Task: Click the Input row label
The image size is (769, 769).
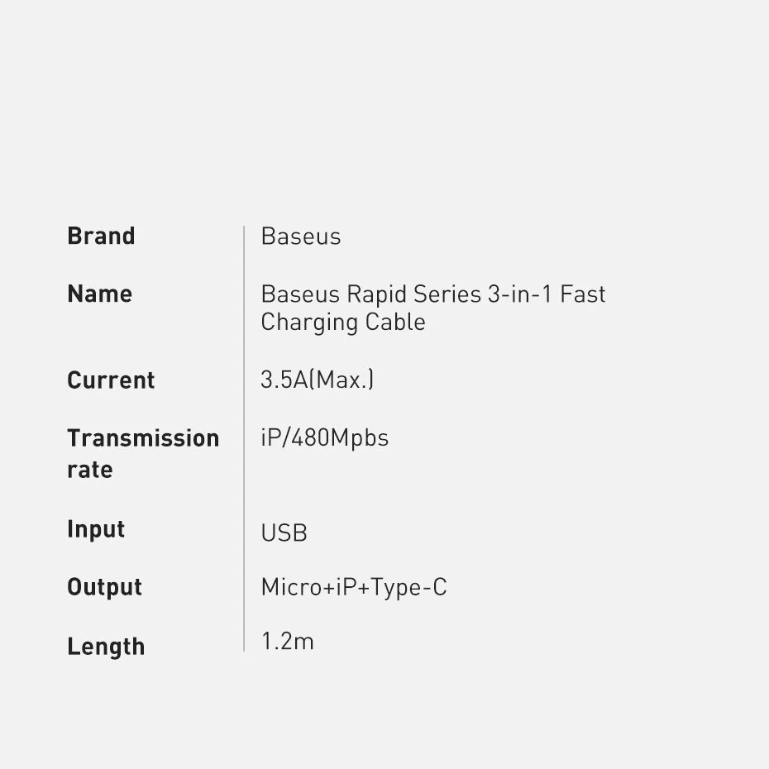Action: click(x=96, y=529)
